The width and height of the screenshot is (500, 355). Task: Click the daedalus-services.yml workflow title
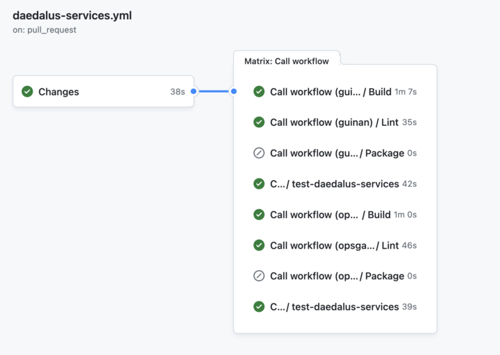pyautogui.click(x=72, y=15)
